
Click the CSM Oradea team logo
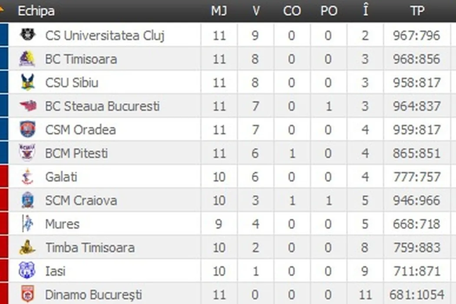(28, 129)
